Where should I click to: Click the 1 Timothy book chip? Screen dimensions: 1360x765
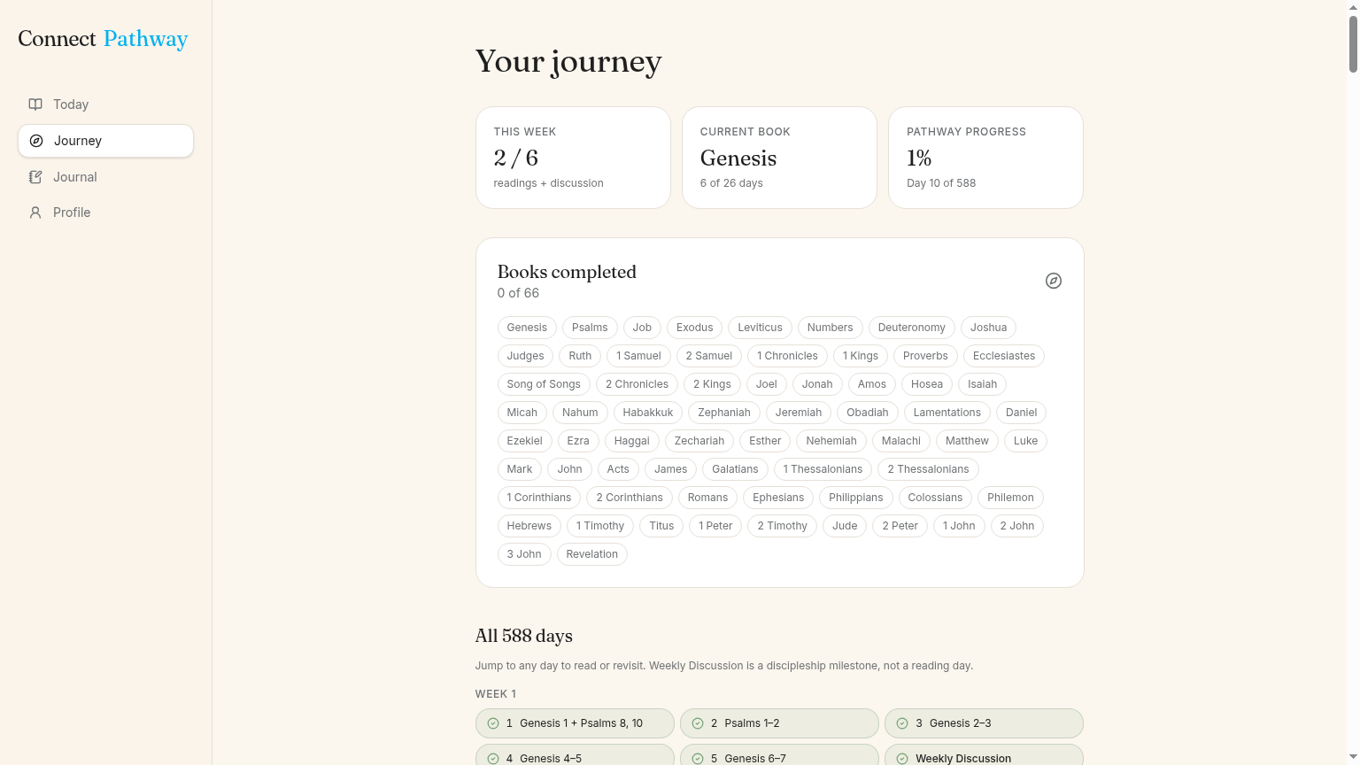click(599, 526)
